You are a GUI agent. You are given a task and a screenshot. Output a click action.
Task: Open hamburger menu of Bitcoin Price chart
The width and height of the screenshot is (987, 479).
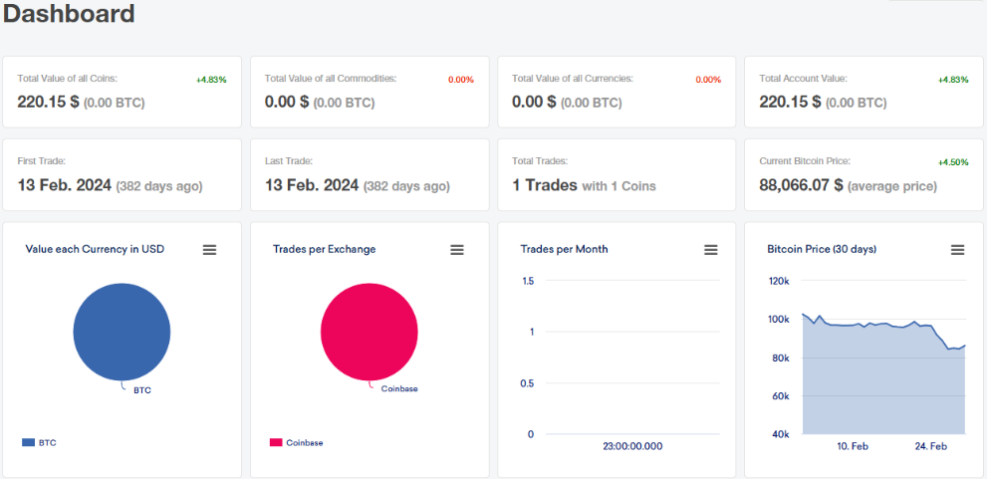[x=957, y=250]
